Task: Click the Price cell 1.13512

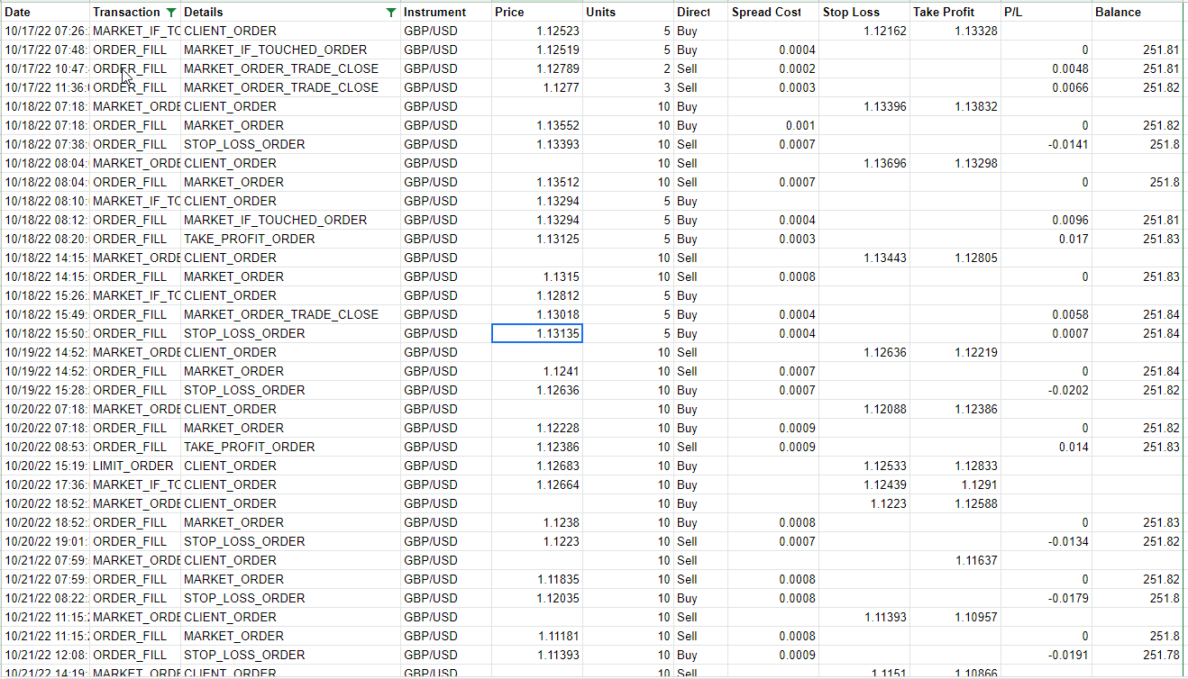Action: [536, 182]
